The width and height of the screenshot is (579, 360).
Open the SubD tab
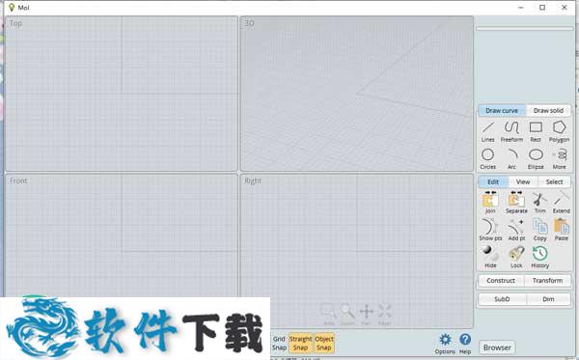tap(502, 299)
